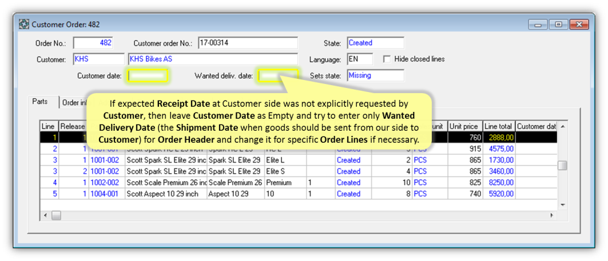Click the Unit price column header

pyautogui.click(x=464, y=126)
